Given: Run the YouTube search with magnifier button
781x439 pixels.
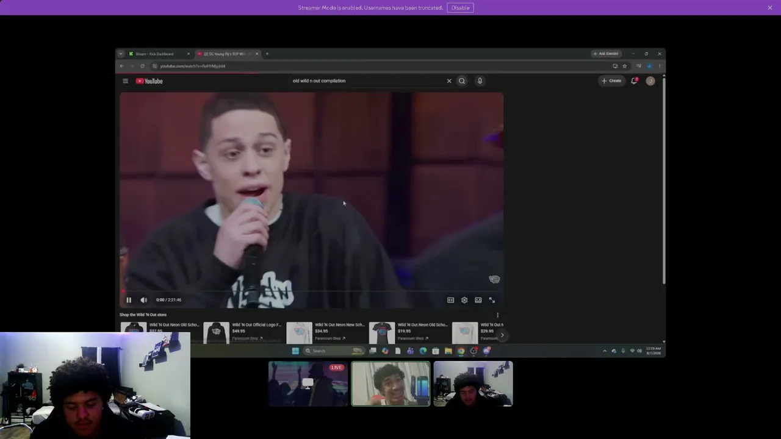Looking at the screenshot, I should [x=462, y=81].
